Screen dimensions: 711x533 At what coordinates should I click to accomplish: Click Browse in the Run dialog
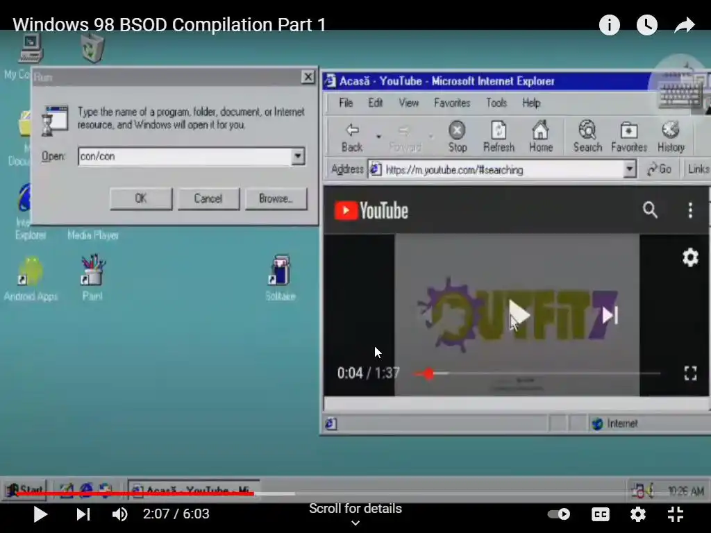[276, 198]
